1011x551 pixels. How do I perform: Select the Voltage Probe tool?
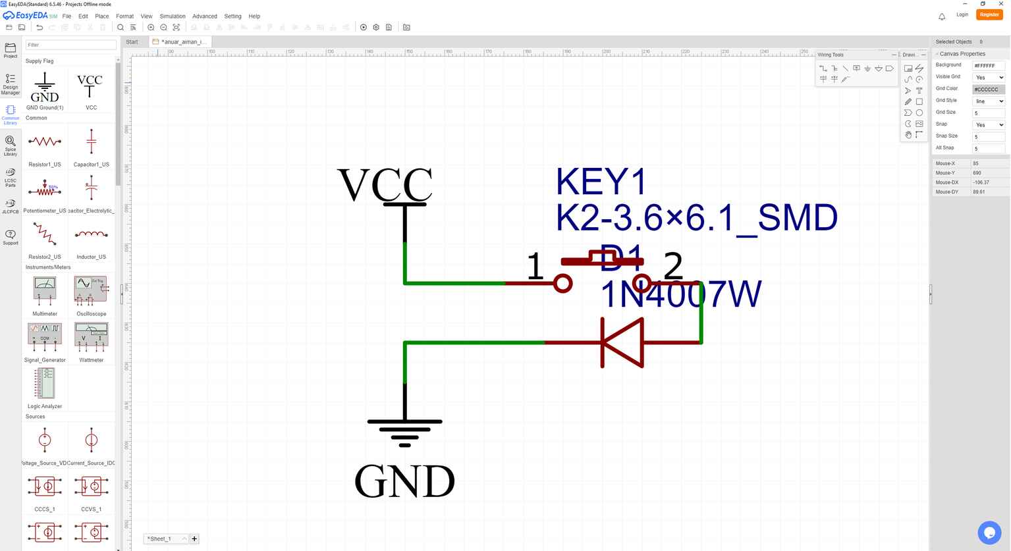click(x=846, y=79)
